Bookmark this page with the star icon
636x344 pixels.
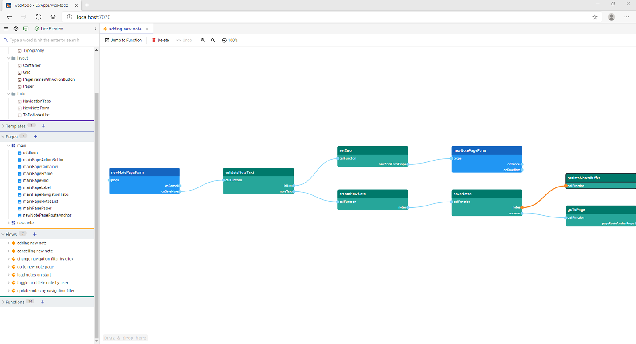(x=595, y=17)
